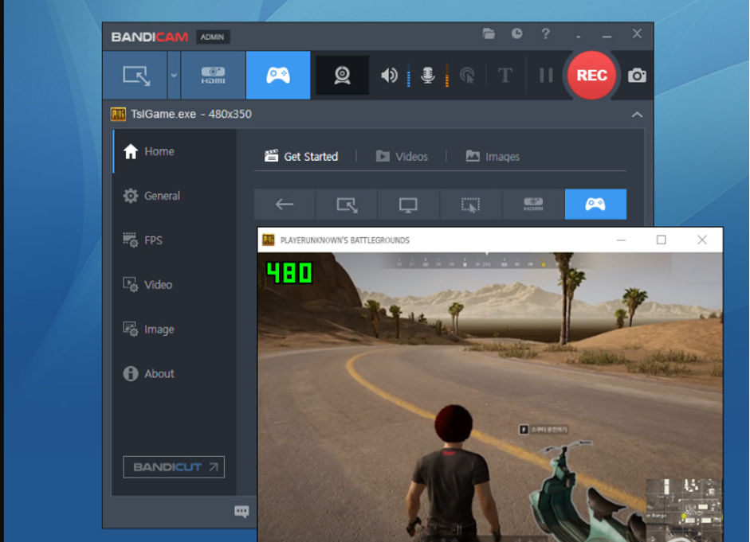Click Bandicam compact-mode dash button
This screenshot has width=750, height=542.
point(579,37)
